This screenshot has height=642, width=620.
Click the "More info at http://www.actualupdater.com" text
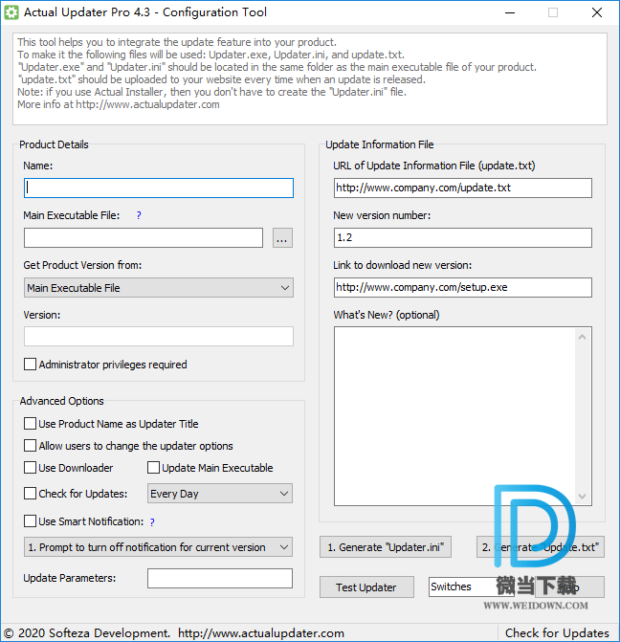point(119,104)
